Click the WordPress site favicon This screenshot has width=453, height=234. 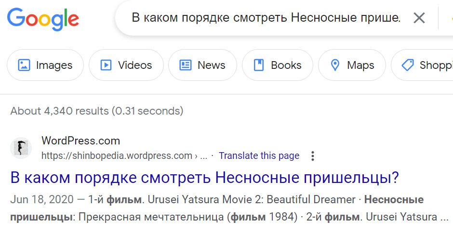coord(21,148)
